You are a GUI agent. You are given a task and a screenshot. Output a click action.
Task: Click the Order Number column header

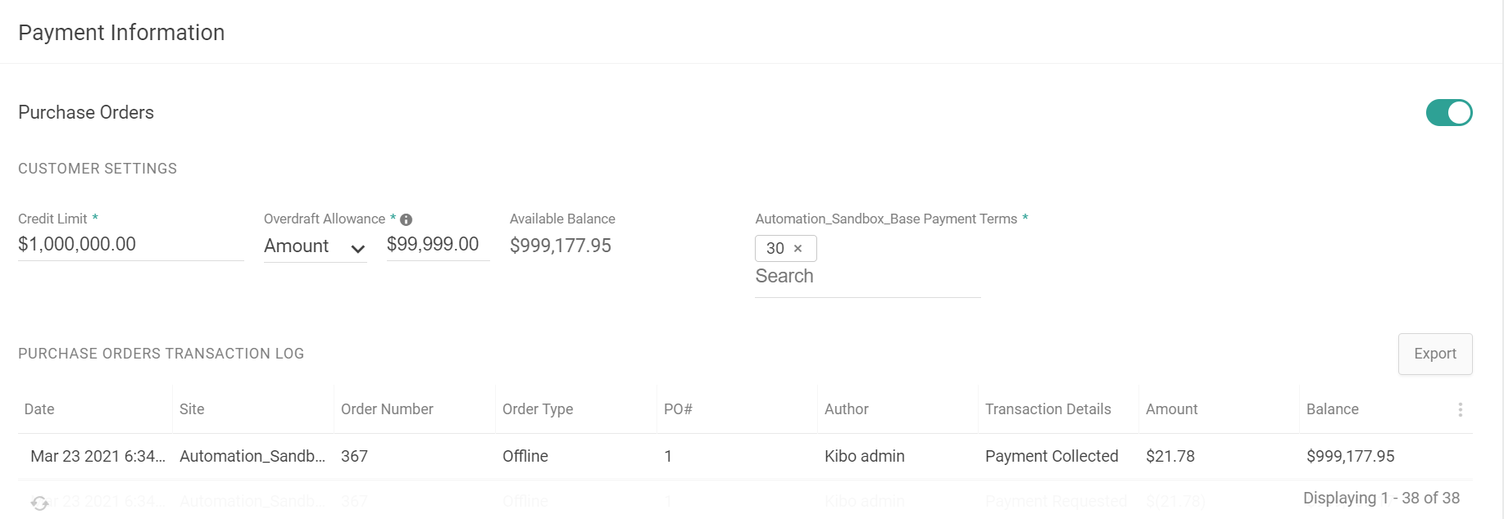[386, 409]
